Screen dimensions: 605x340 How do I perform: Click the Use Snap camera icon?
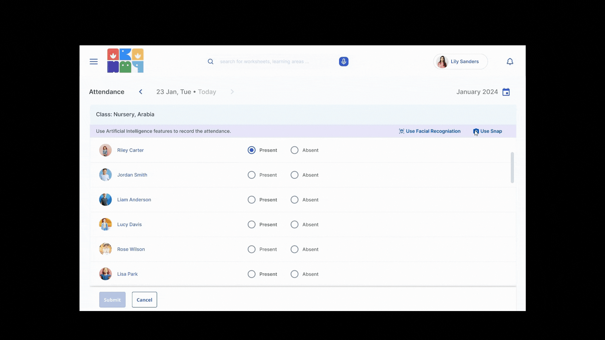click(476, 131)
